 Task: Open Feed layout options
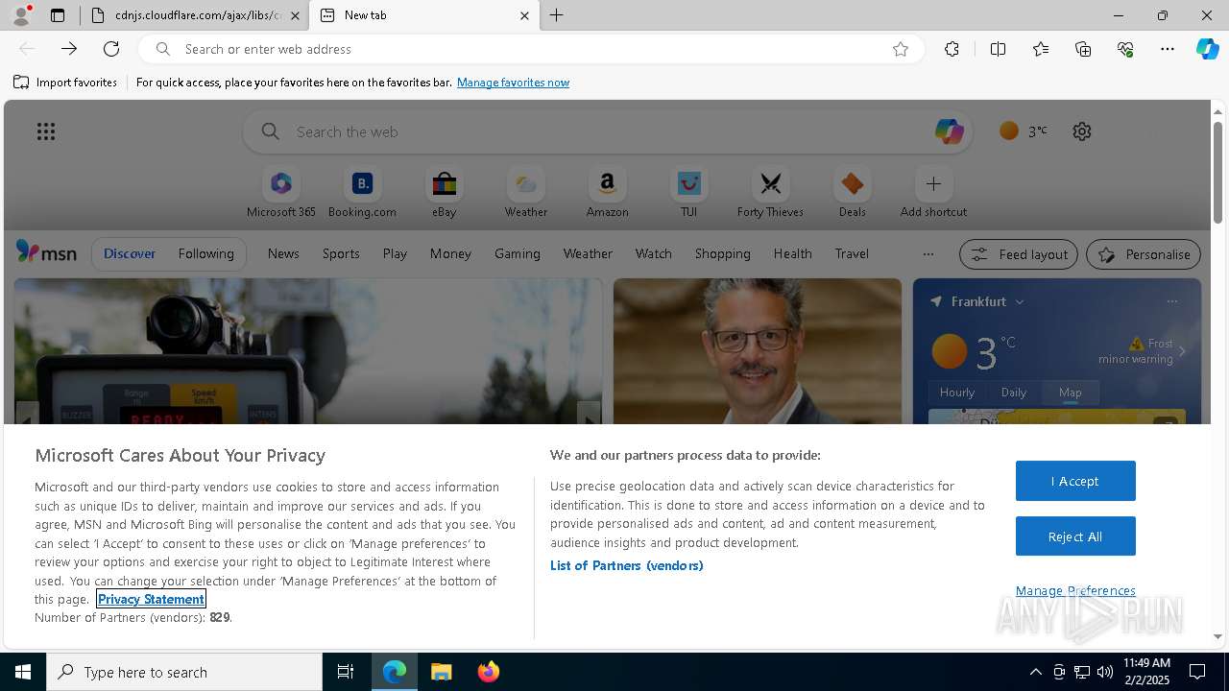(1020, 254)
